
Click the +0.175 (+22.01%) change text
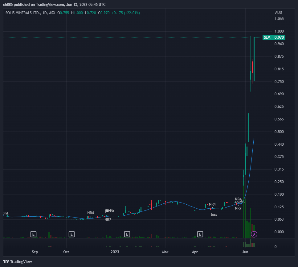pos(126,13)
